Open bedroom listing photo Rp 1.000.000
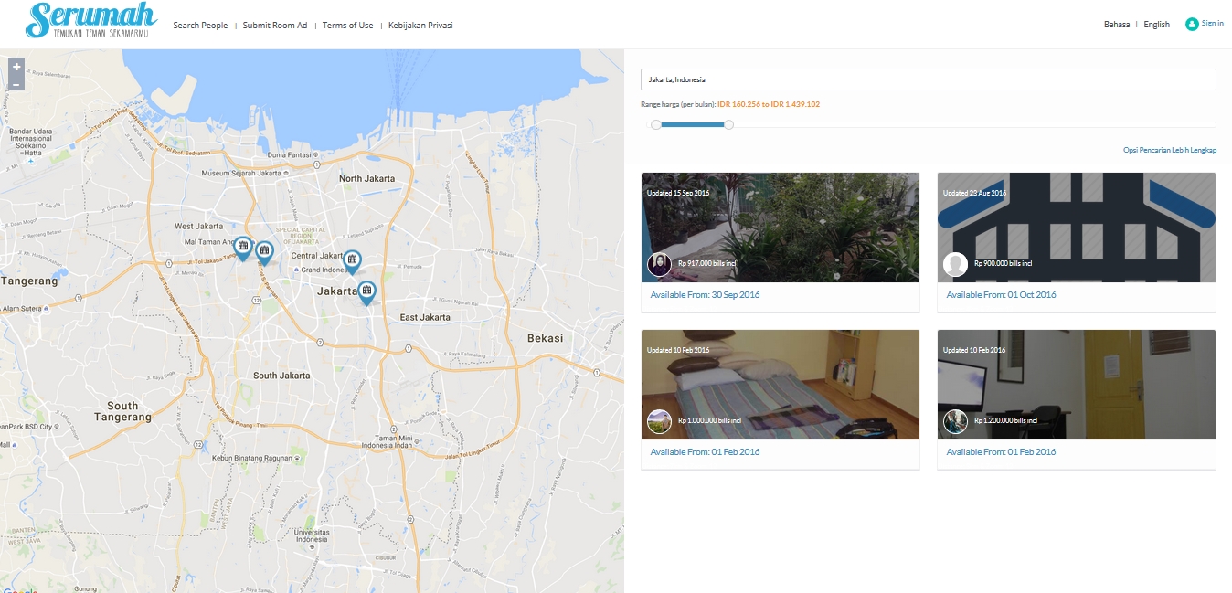 tap(781, 385)
